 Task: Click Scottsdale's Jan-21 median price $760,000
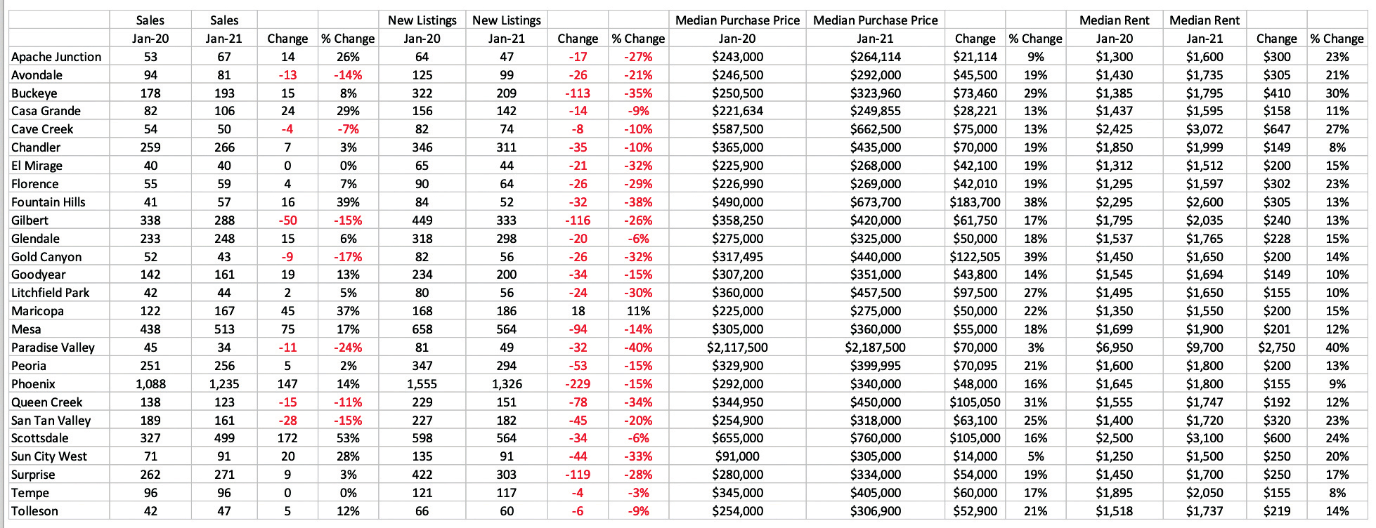tap(875, 438)
